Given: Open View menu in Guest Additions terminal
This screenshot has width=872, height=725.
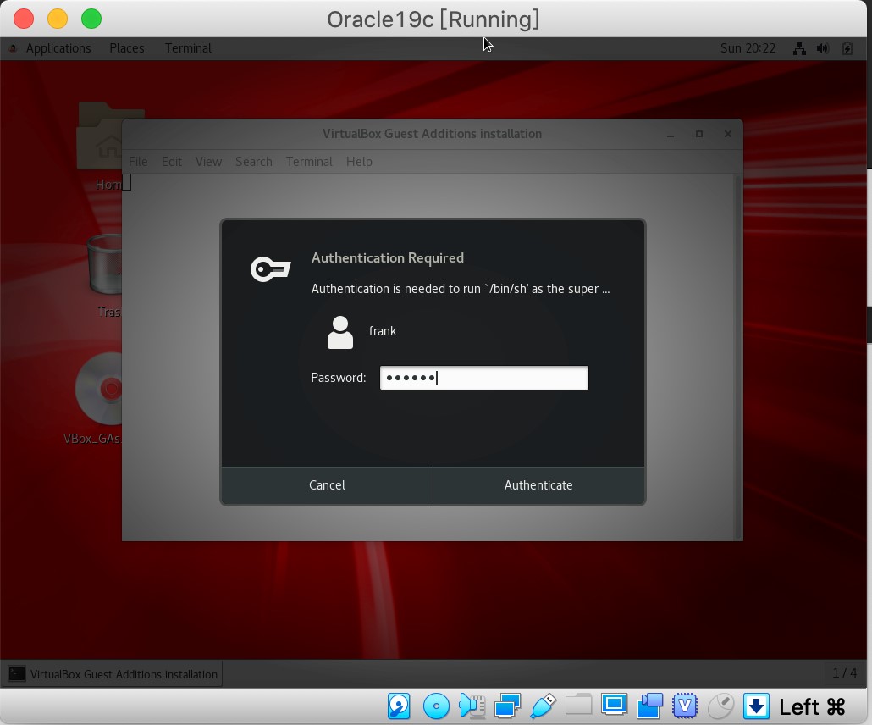Looking at the screenshot, I should (x=208, y=162).
